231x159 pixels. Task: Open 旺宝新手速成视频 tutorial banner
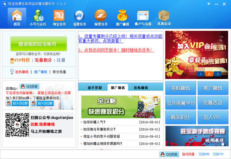[197, 136]
